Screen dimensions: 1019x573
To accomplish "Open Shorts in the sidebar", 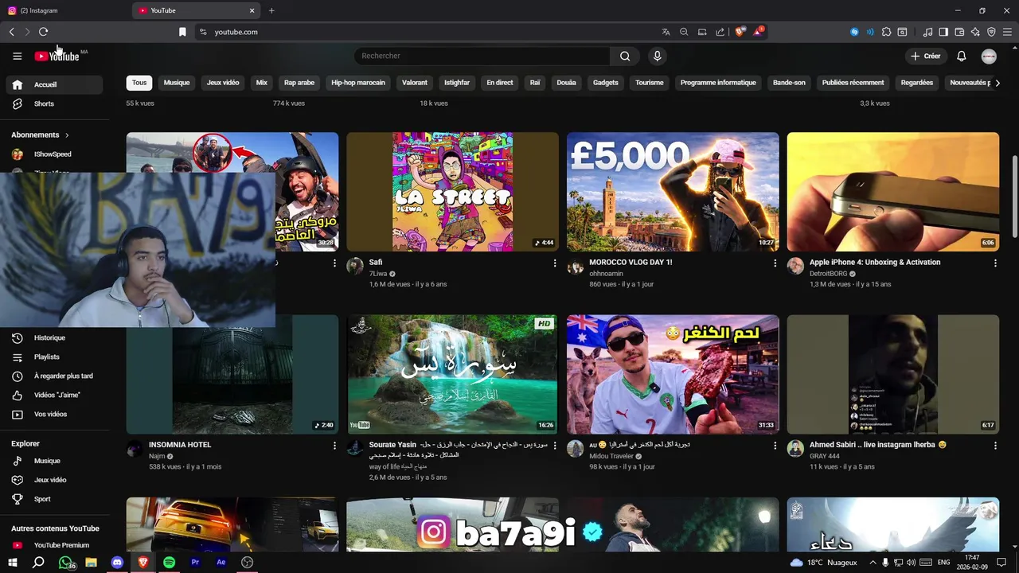I will point(54,103).
